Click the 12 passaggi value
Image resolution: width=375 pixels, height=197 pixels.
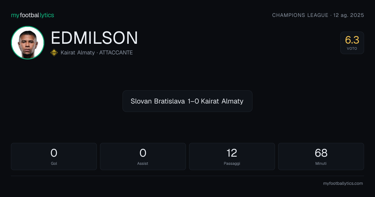[x=232, y=153]
